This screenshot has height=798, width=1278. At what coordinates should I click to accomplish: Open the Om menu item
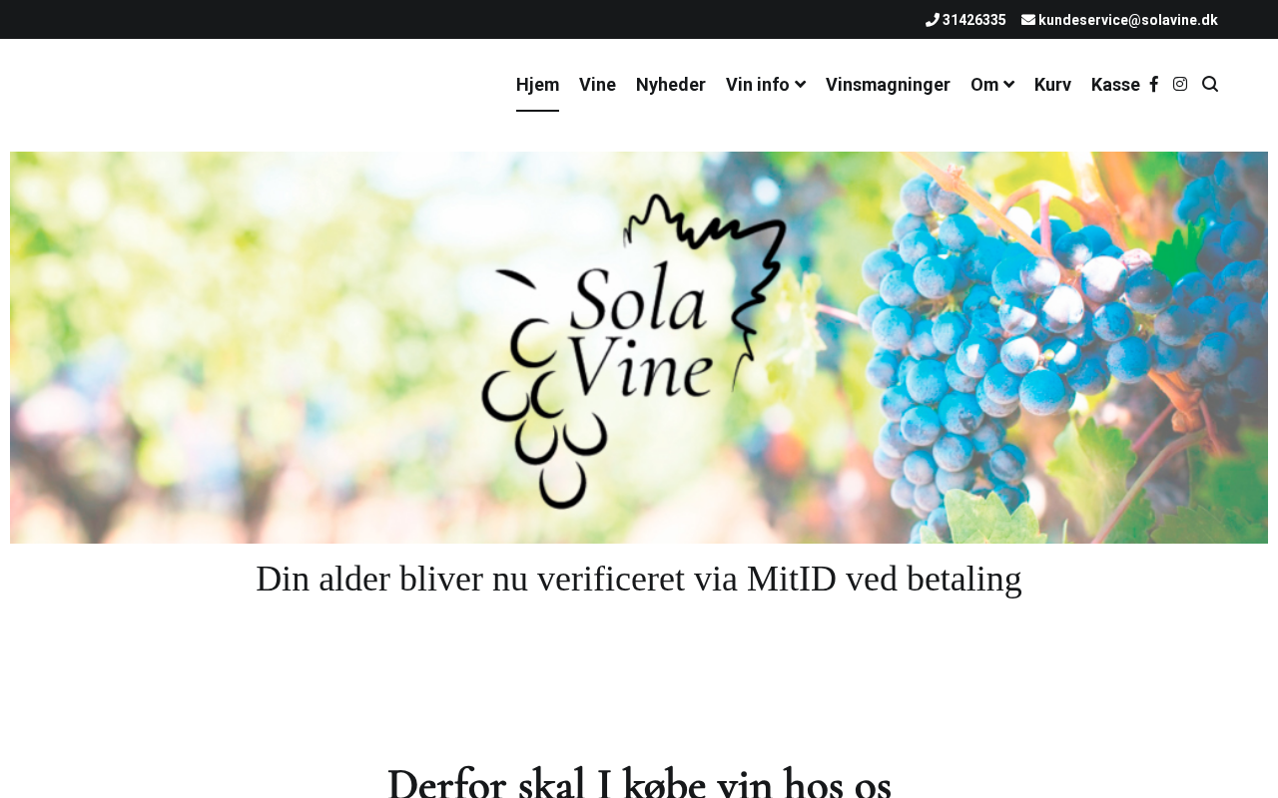(984, 85)
